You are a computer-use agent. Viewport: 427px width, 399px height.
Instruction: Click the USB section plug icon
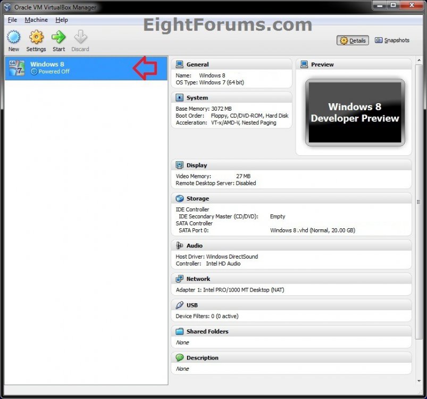pyautogui.click(x=179, y=305)
